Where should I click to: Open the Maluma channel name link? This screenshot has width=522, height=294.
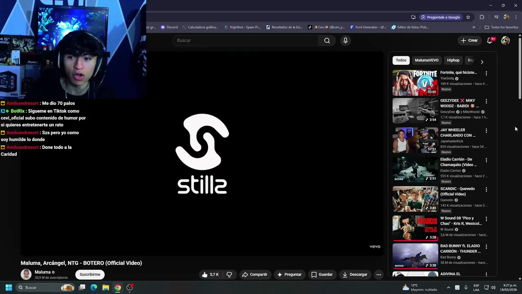[42, 272]
